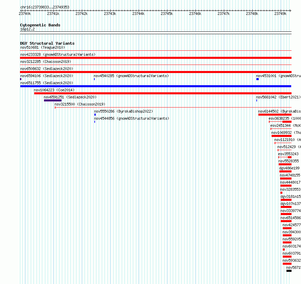The width and height of the screenshot is (301, 284).
Task: Click the small blue square under nsv5550286
Action: pos(95,115)
